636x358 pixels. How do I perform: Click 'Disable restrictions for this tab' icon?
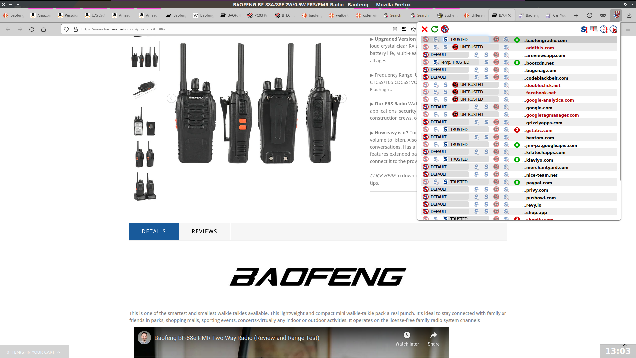click(594, 29)
